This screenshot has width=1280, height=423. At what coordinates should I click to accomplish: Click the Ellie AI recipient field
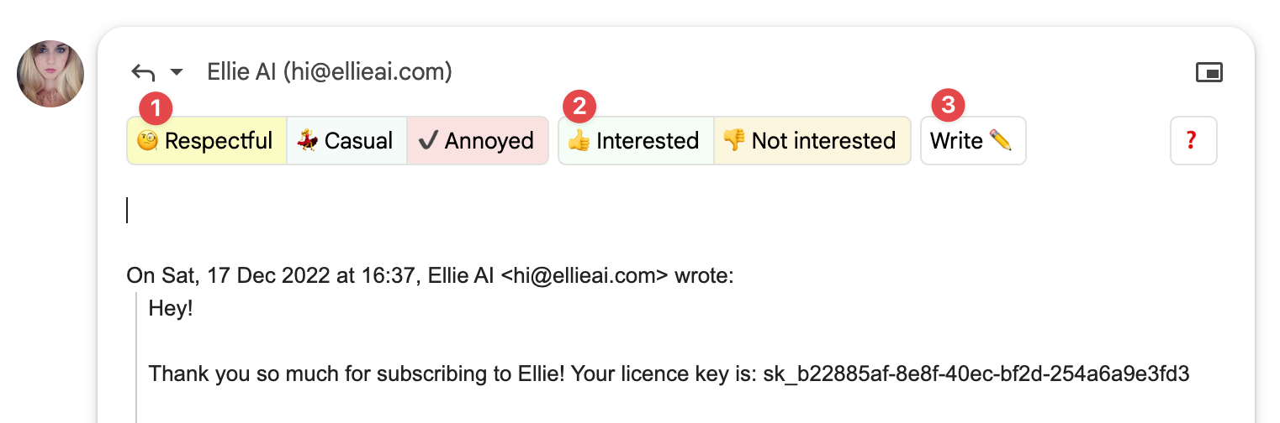pos(330,72)
